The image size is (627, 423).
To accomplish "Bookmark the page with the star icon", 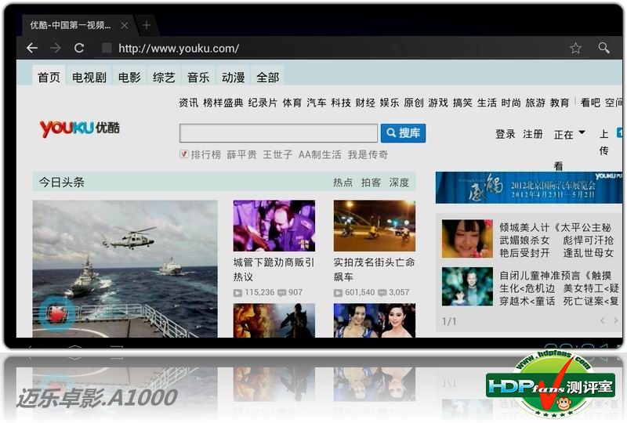I will (575, 49).
